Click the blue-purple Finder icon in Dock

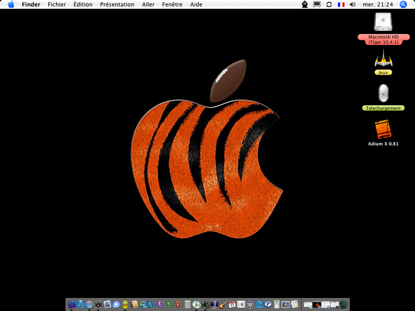[72, 305]
